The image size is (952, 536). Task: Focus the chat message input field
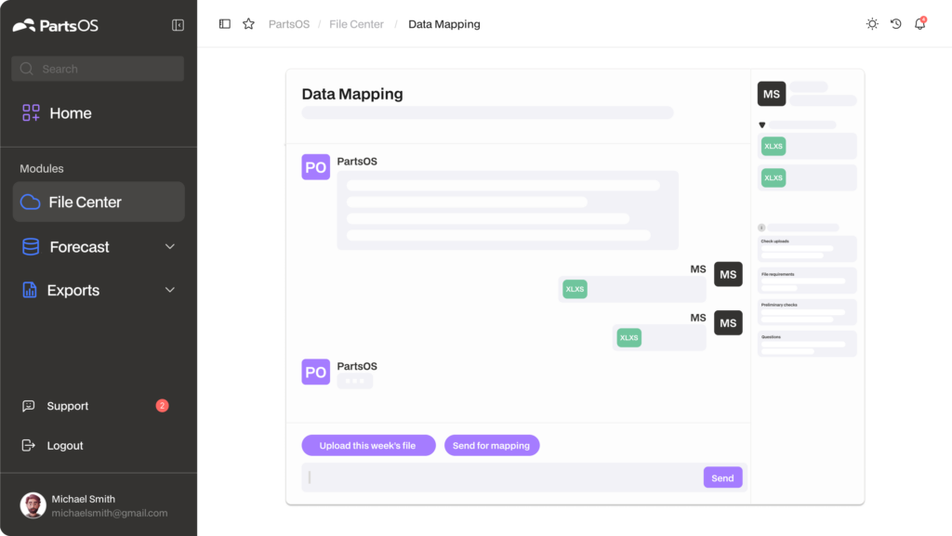(x=502, y=477)
